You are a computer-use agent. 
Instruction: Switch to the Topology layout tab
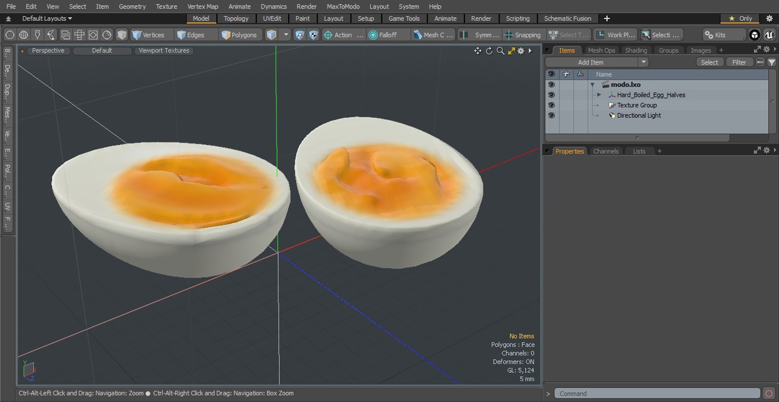click(236, 18)
